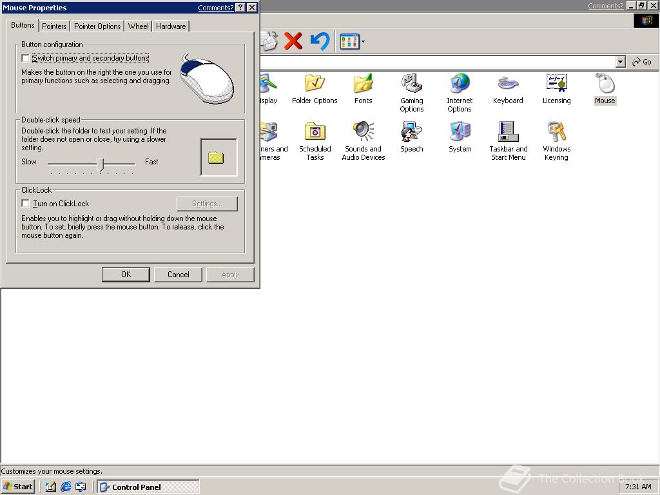The width and height of the screenshot is (660, 495).
Task: Open Internet Options icon
Action: click(460, 93)
